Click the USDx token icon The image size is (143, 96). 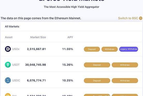click(x=8, y=49)
